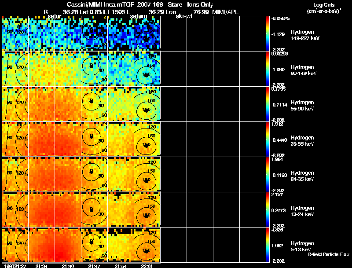Open the 24-35 keV image at 21:54
The width and height of the screenshot is (352, 268).
point(121,174)
